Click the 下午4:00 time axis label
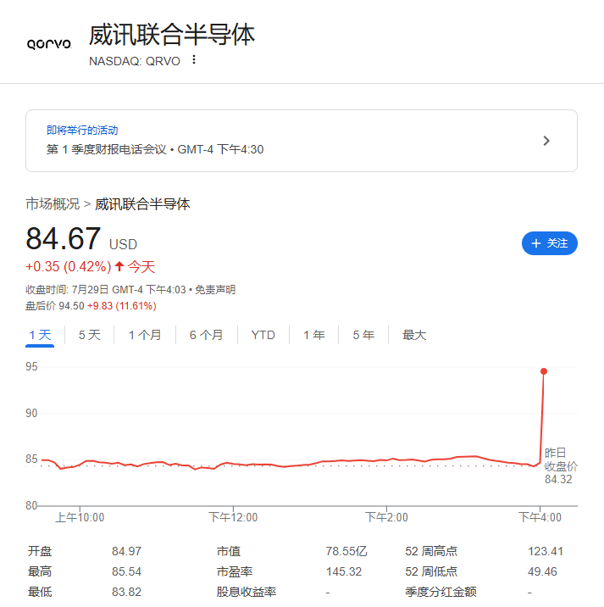 [540, 517]
